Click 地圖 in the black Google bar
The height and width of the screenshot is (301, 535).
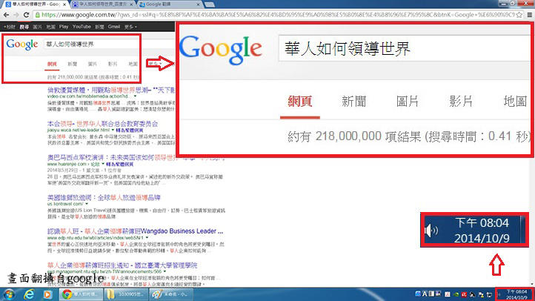coord(51,27)
